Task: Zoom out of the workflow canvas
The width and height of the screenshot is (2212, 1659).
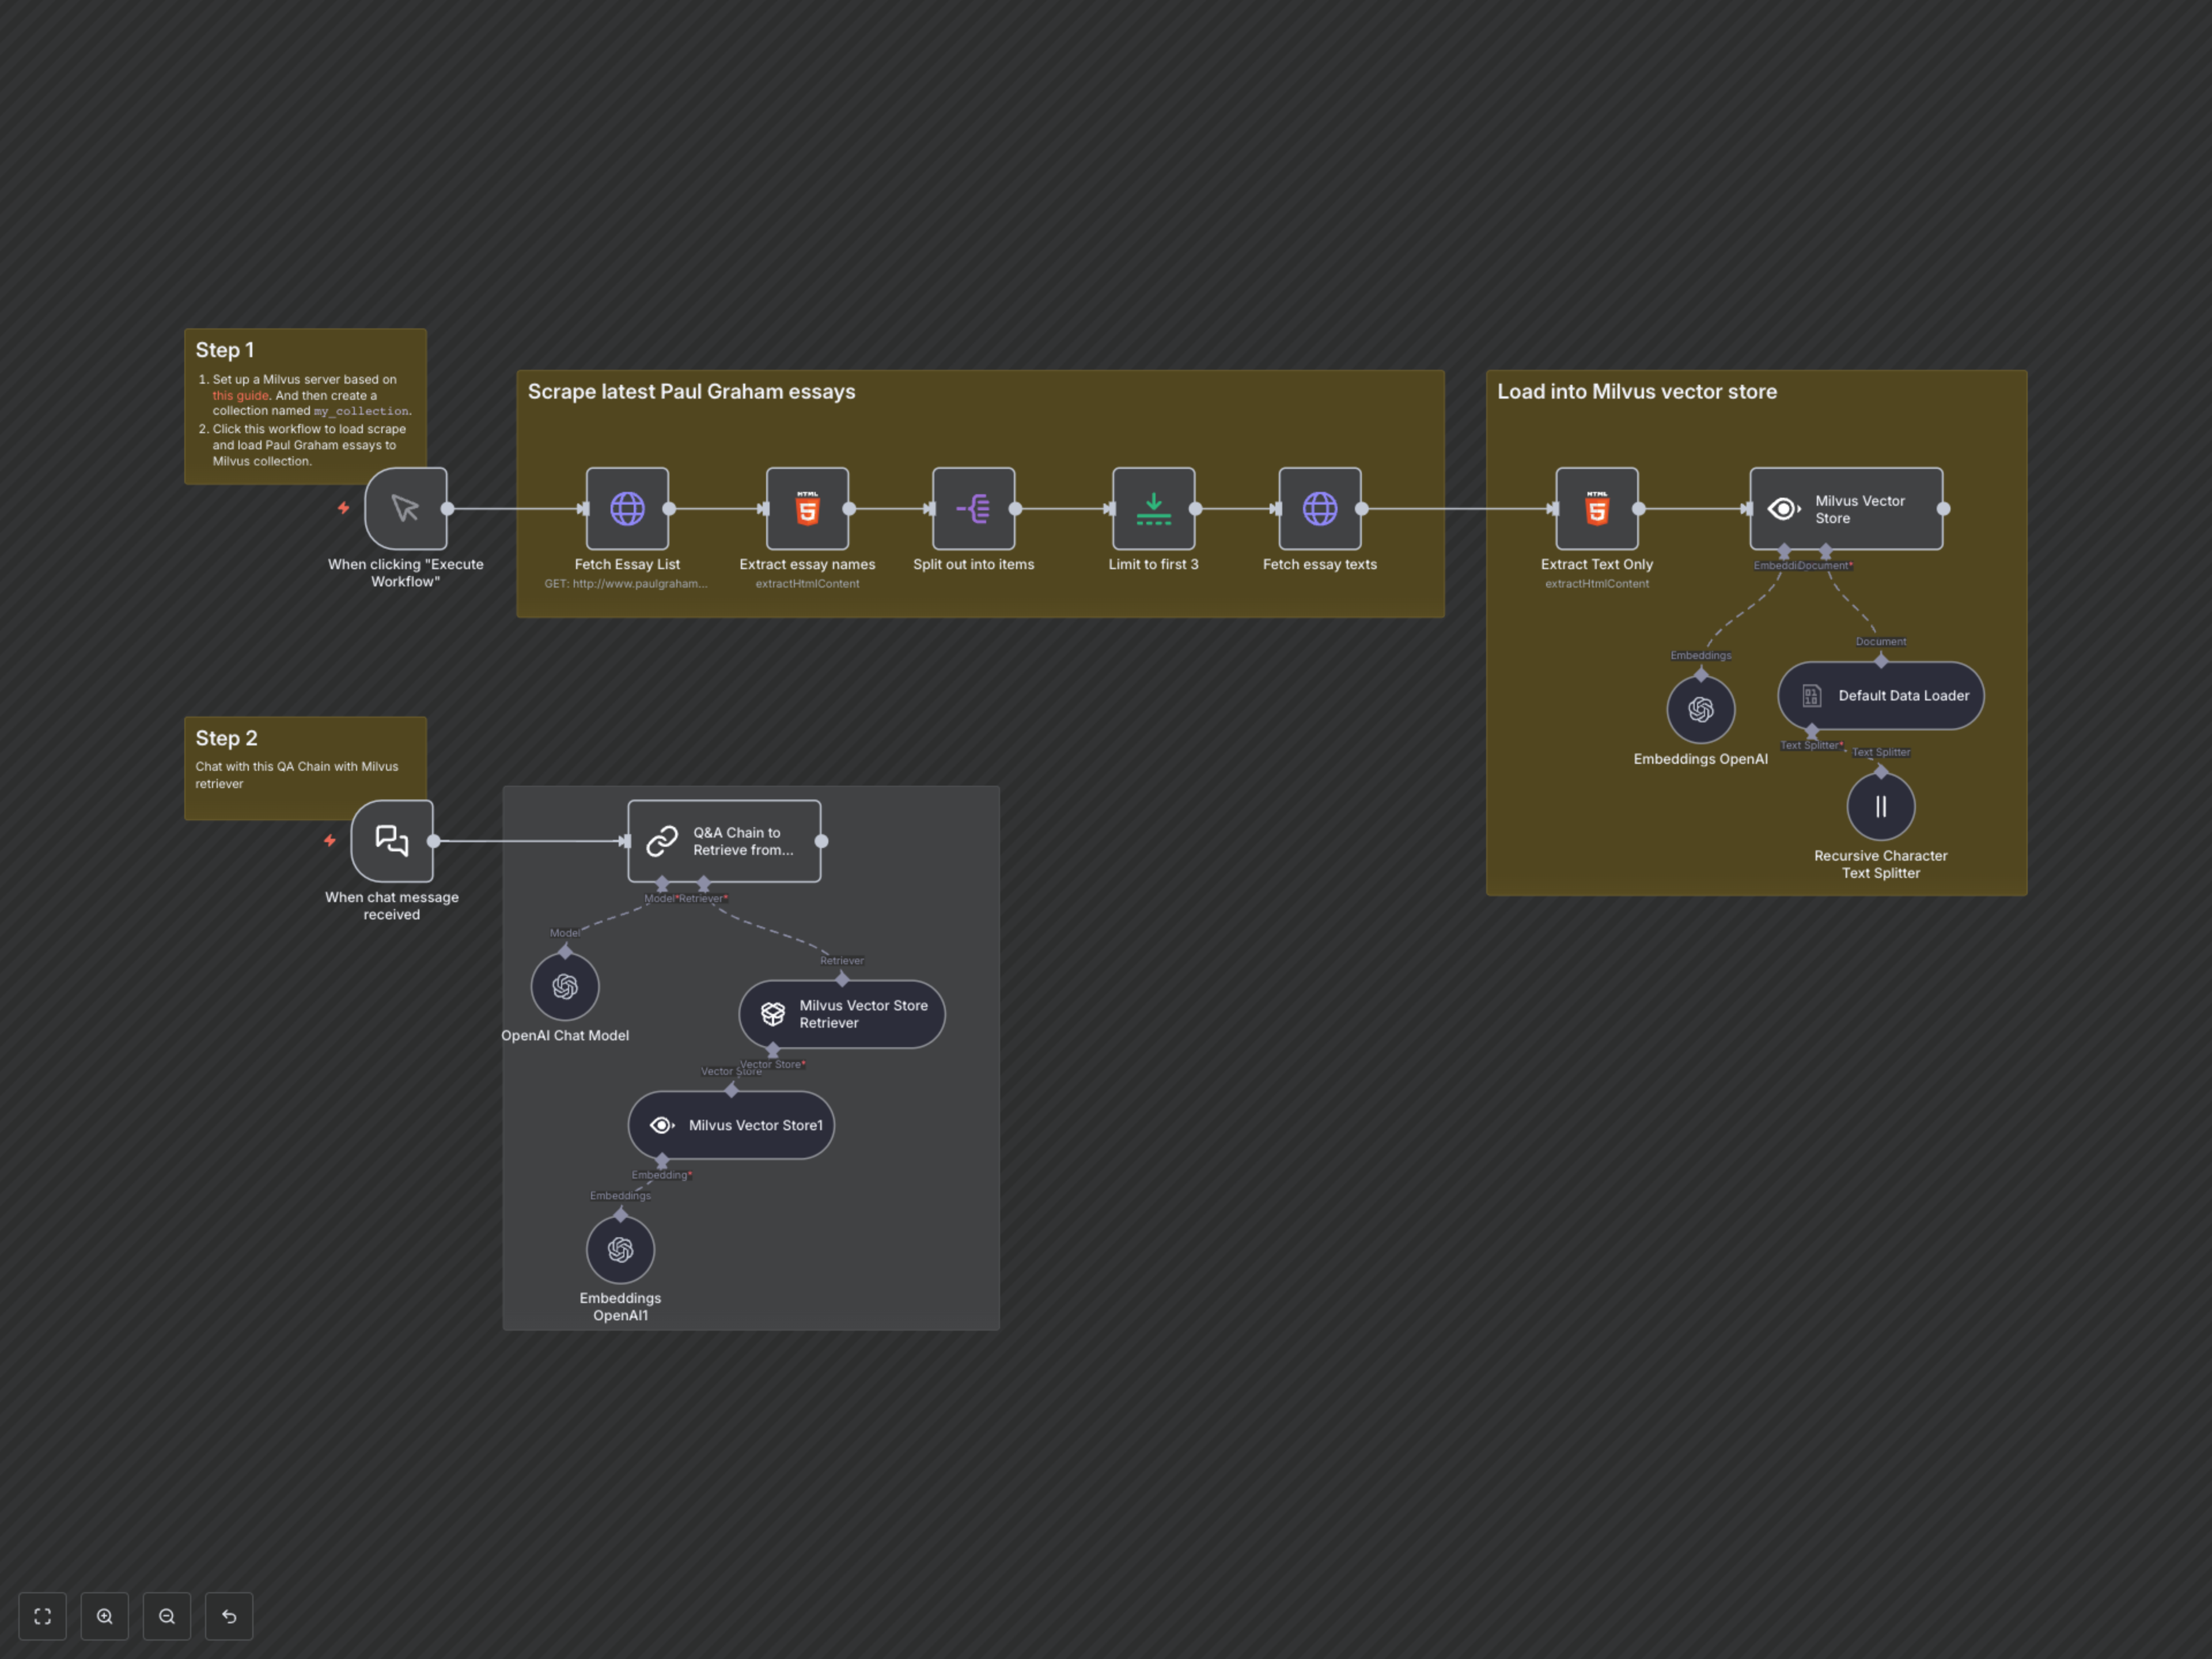Action: 167,1616
